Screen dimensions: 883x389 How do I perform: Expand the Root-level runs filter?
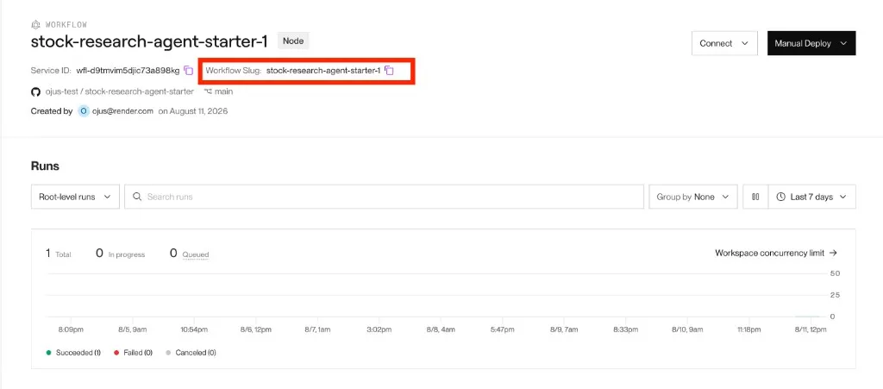click(x=75, y=197)
